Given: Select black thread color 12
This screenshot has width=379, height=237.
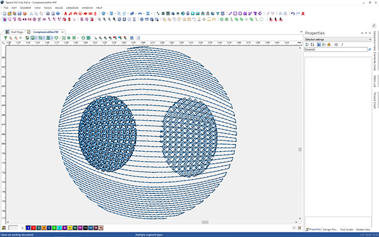Looking at the screenshot, I should tap(85, 228).
